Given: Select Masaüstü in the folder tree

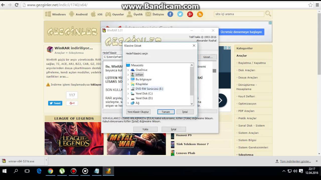Looking at the screenshot, I should [x=137, y=65].
